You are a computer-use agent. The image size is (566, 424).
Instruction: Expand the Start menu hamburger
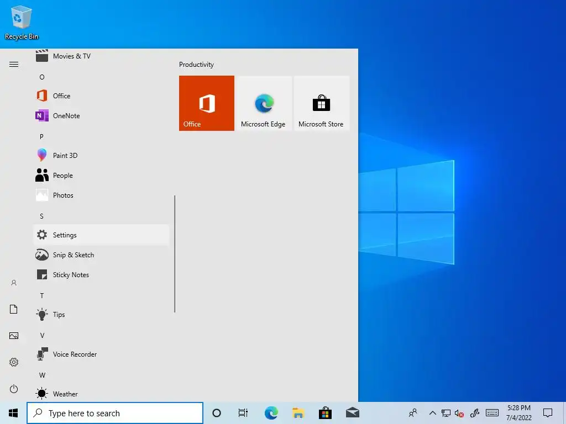[14, 65]
